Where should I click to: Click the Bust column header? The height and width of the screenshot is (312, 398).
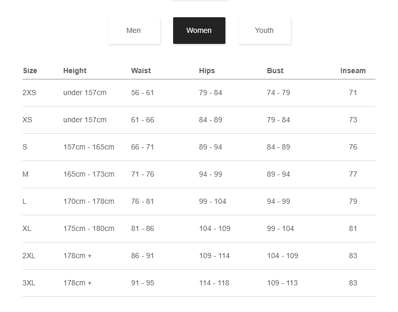pyautogui.click(x=275, y=71)
